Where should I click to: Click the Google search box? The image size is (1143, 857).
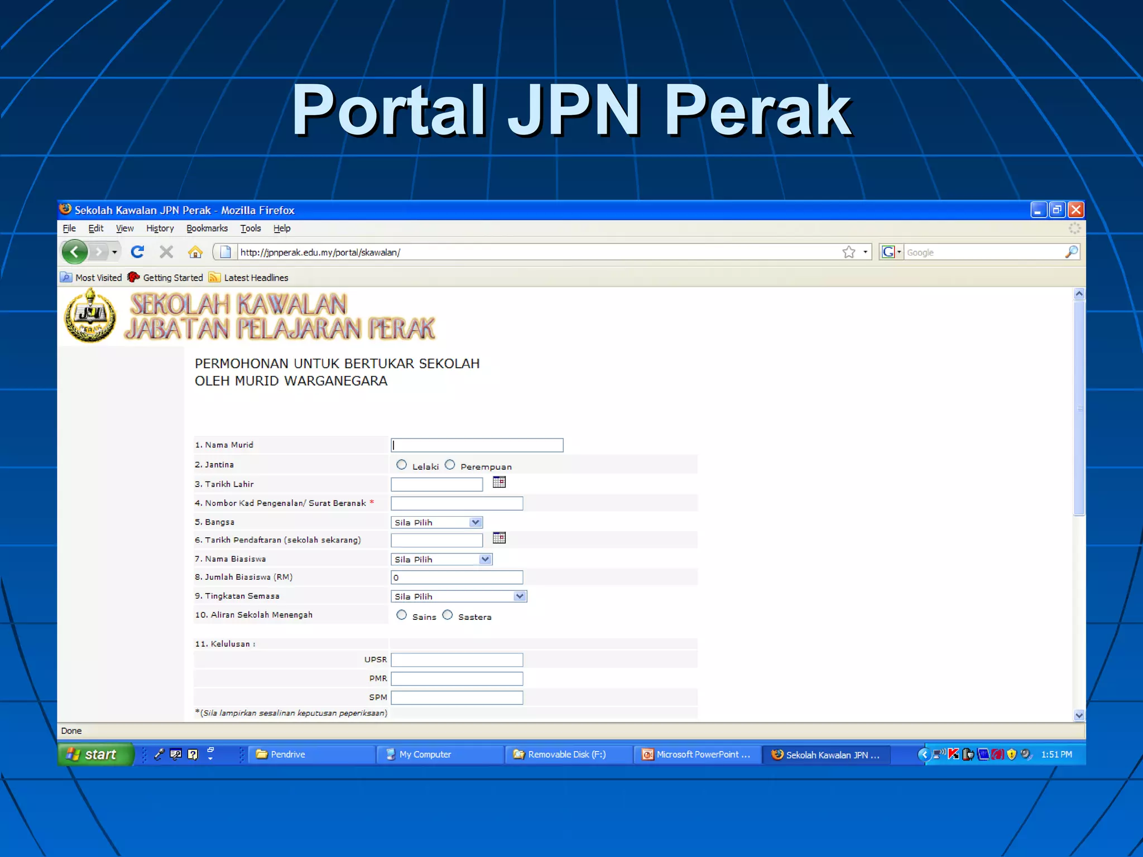pyautogui.click(x=983, y=252)
